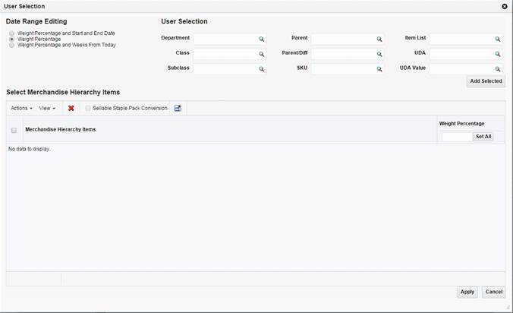The image size is (513, 313).
Task: Click the UDA search magnifier icon
Action: point(498,55)
